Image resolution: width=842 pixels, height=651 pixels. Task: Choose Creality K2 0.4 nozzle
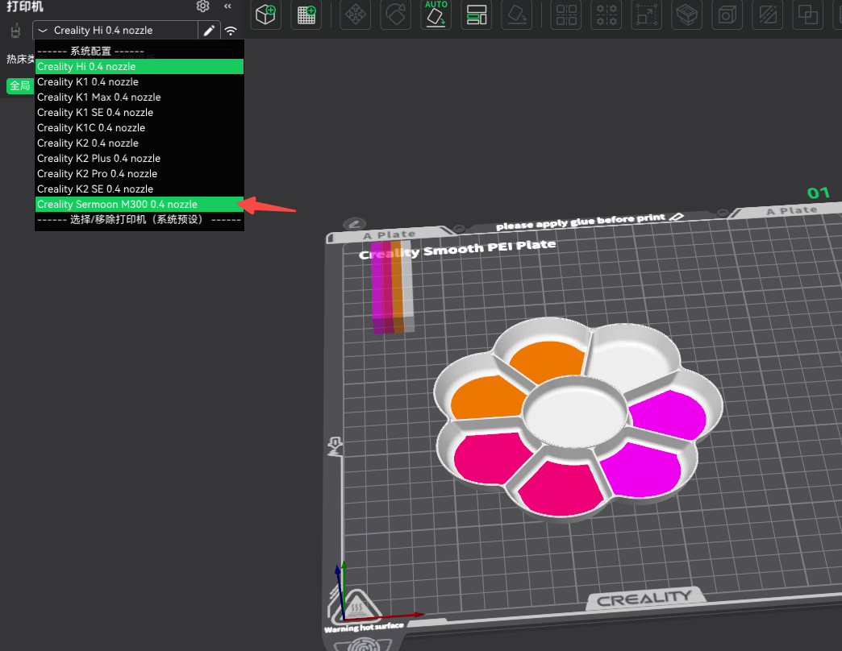[139, 143]
